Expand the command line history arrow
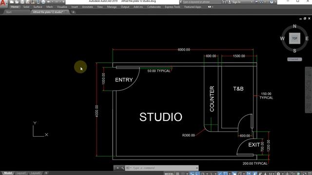312x175 pixels. tap(197, 168)
